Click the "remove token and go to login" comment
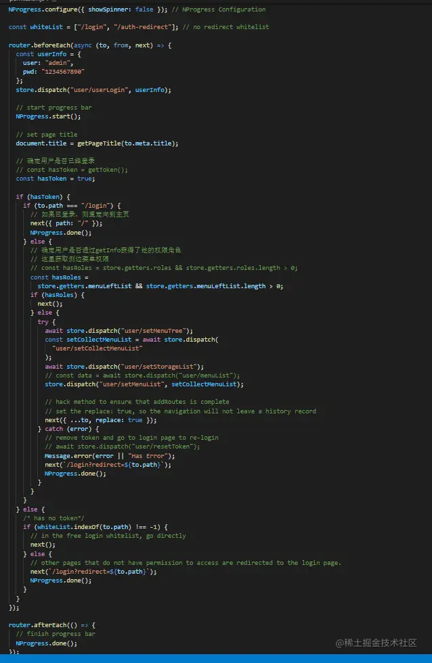The width and height of the screenshot is (432, 663). pos(131,438)
